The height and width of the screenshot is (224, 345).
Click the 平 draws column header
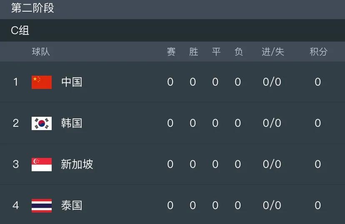pos(216,52)
